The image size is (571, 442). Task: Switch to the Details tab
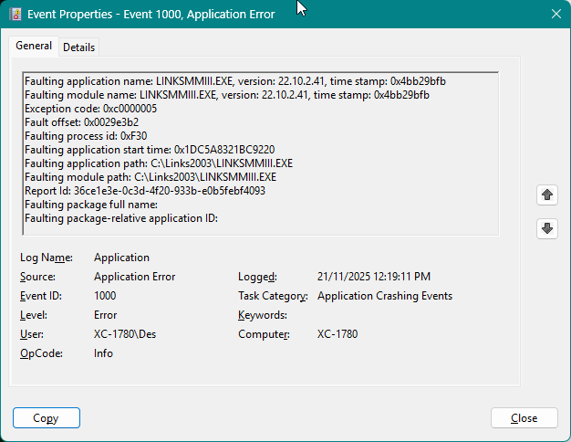(78, 47)
